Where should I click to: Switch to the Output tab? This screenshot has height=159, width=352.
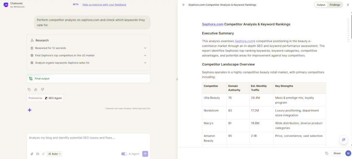click(321, 5)
